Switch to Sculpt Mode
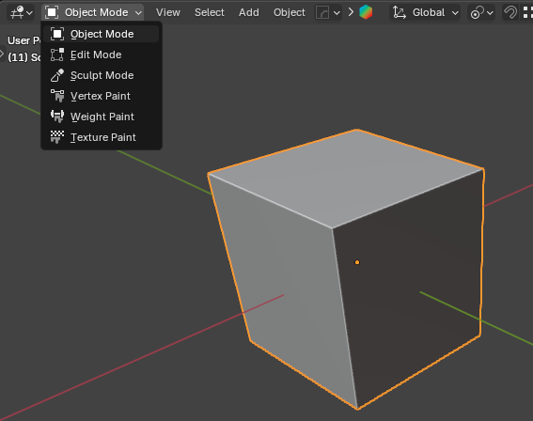533x421 pixels. tap(102, 75)
